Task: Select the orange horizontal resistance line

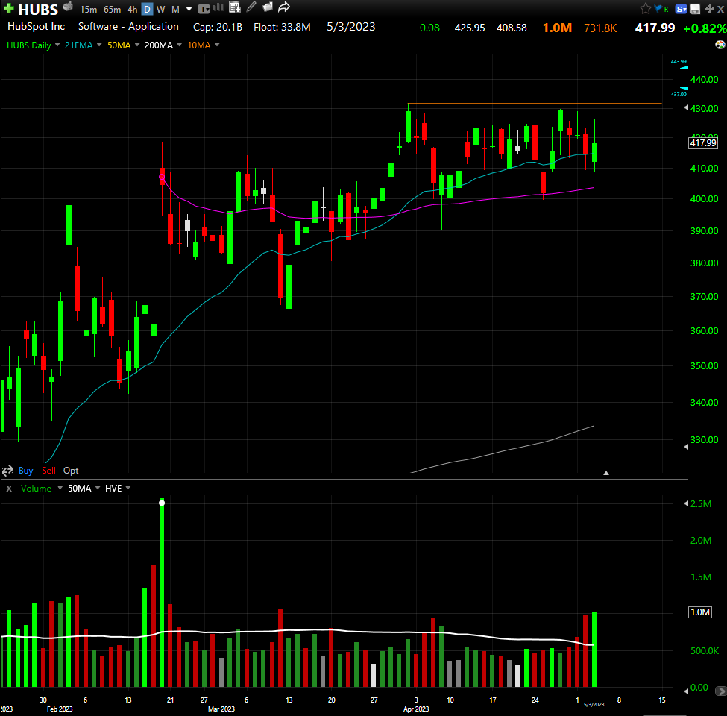Action: tap(535, 104)
